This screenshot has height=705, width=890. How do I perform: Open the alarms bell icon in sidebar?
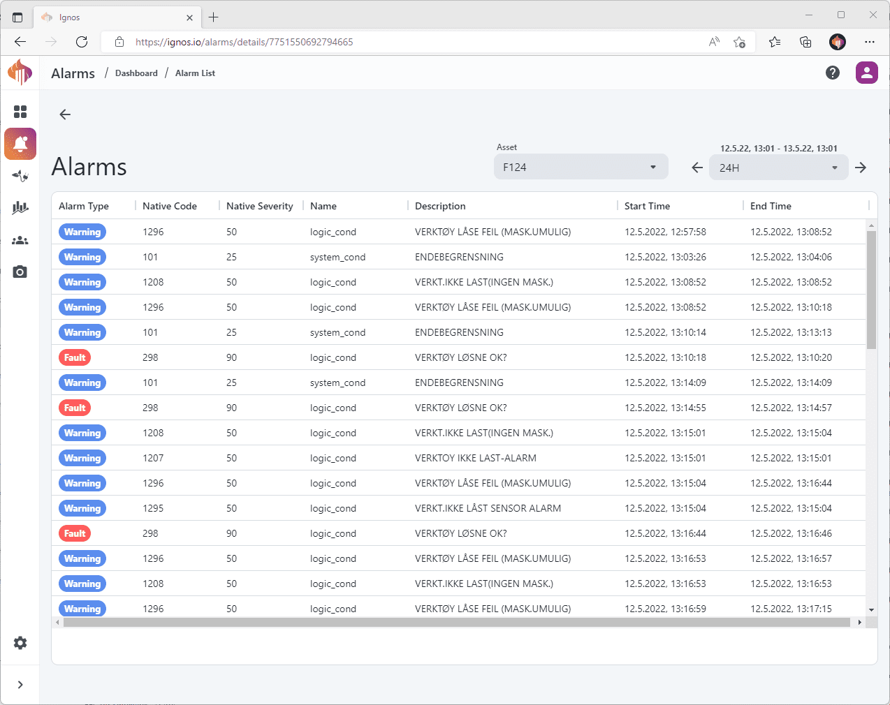point(20,144)
